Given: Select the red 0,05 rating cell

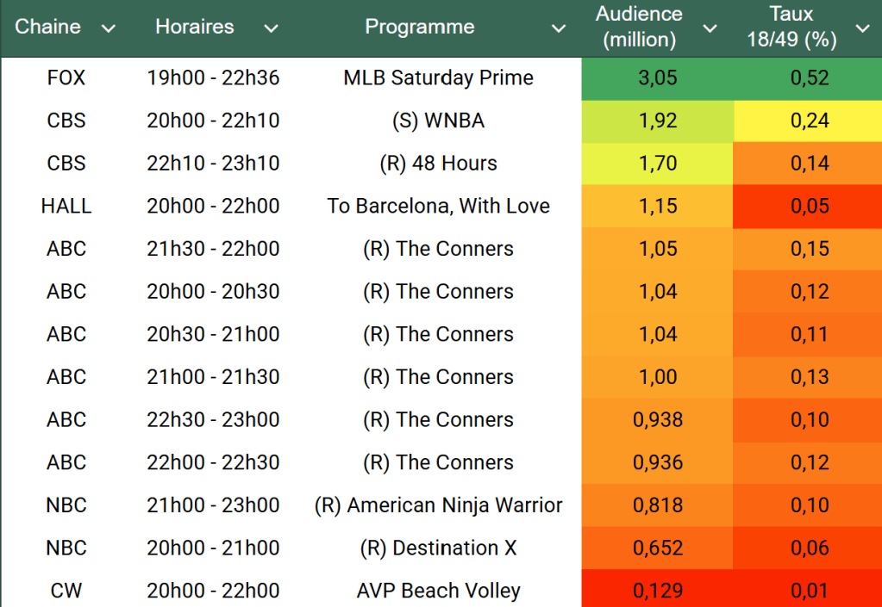Looking at the screenshot, I should pyautogui.click(x=809, y=206).
